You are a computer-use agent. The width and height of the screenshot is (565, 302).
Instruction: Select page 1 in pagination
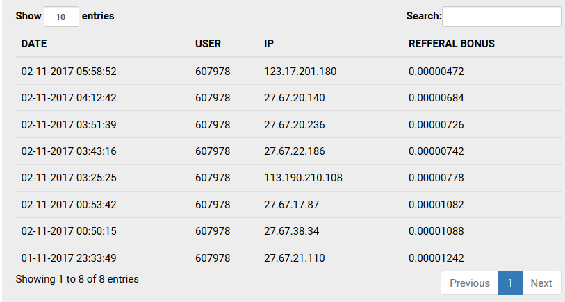pos(510,283)
